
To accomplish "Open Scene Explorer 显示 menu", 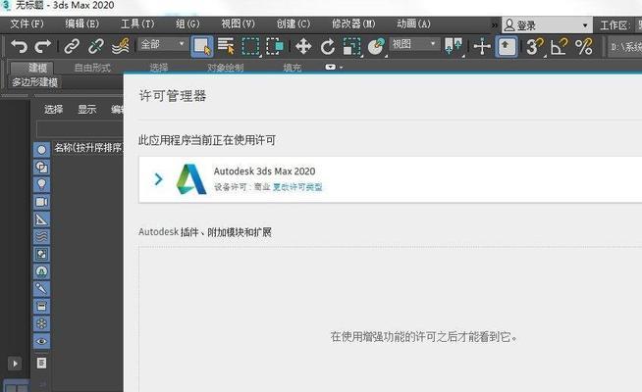I will coord(86,109).
